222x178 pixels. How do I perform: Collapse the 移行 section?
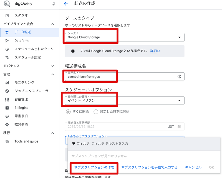(x=52, y=133)
